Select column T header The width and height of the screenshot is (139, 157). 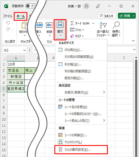click(124, 58)
